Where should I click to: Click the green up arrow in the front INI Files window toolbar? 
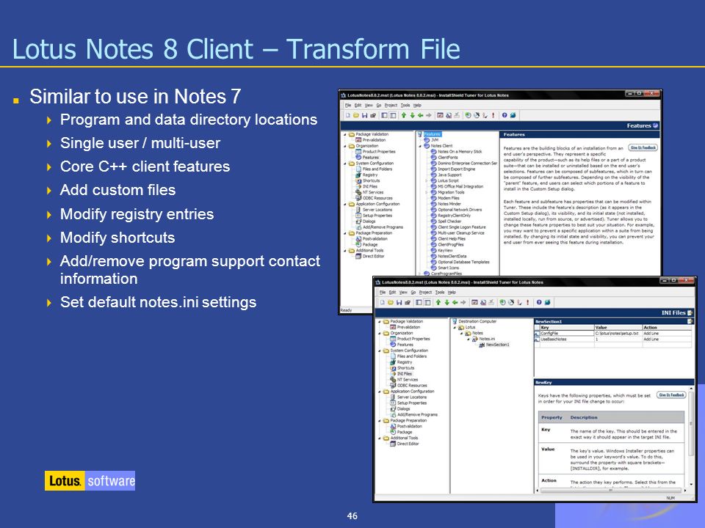[438, 303]
